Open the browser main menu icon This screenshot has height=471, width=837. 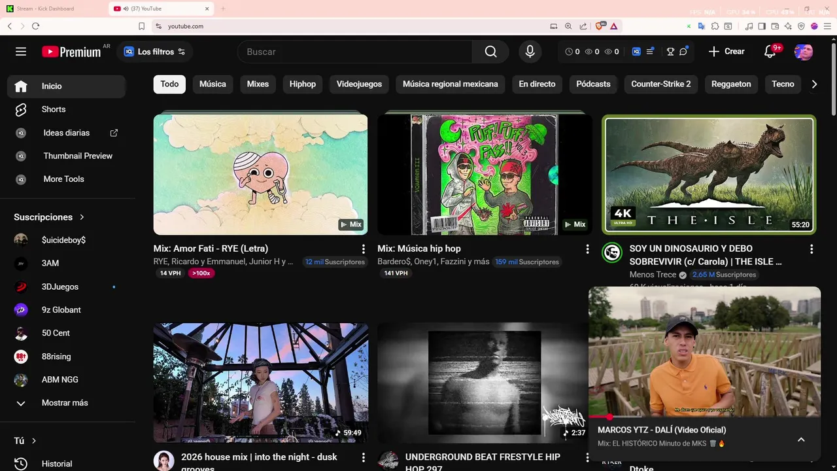click(x=827, y=26)
